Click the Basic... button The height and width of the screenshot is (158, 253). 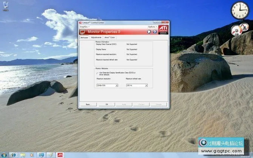click(88, 104)
